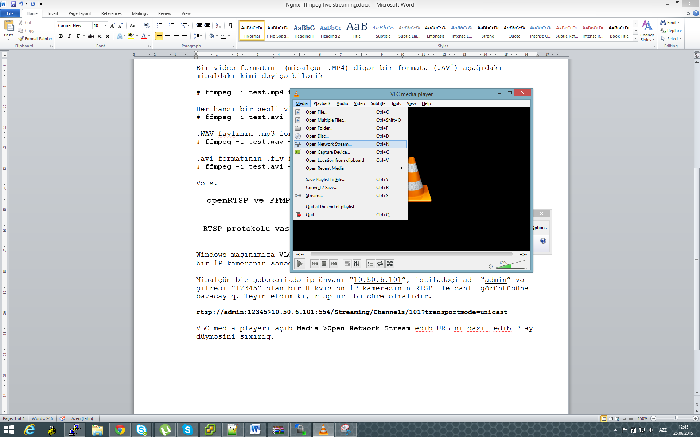This screenshot has width=700, height=437.
Task: Apply the Heading 1 style
Action: coord(304,31)
